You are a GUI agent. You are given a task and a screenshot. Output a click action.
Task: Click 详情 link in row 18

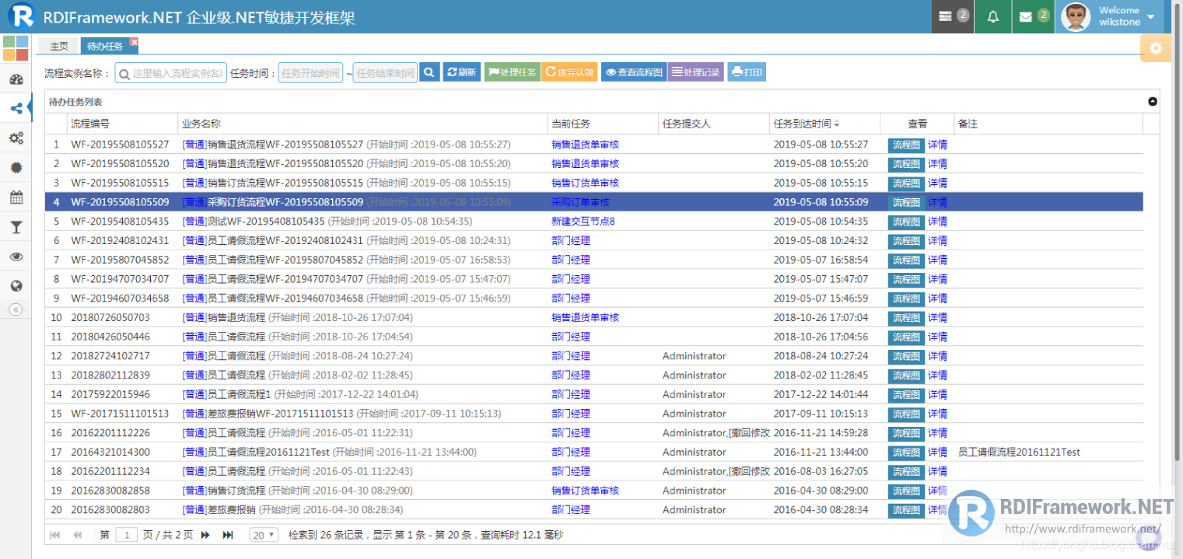click(x=937, y=471)
